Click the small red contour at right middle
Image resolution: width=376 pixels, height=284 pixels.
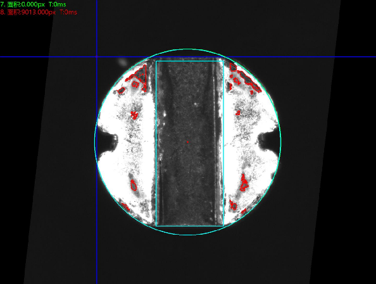click(238, 113)
